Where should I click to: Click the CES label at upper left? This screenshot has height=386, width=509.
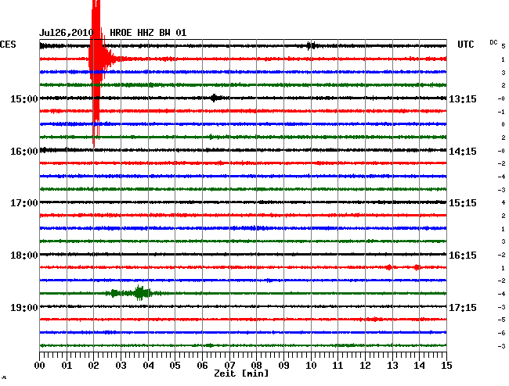[8, 45]
